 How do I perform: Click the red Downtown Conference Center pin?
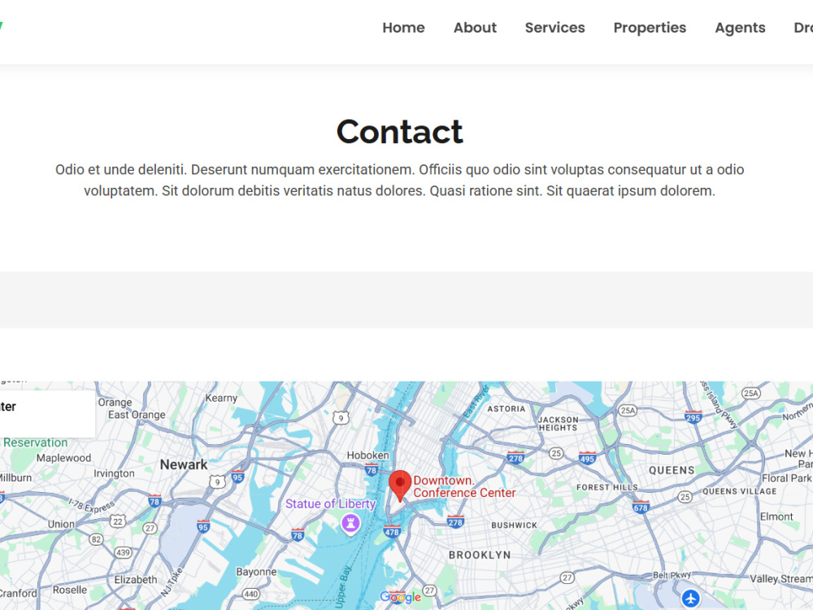(x=400, y=486)
